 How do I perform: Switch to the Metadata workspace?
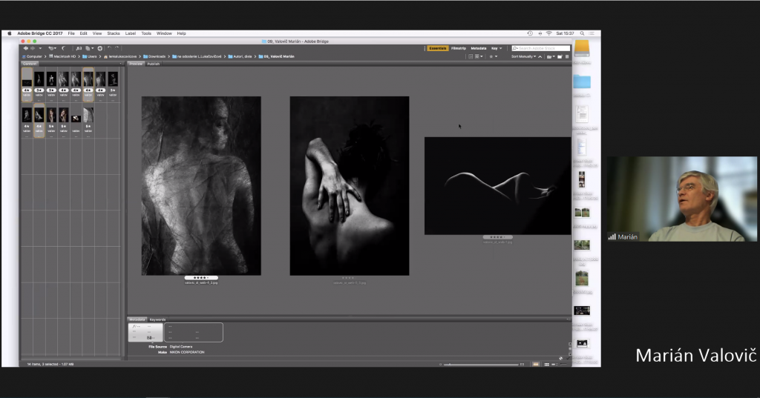click(479, 48)
